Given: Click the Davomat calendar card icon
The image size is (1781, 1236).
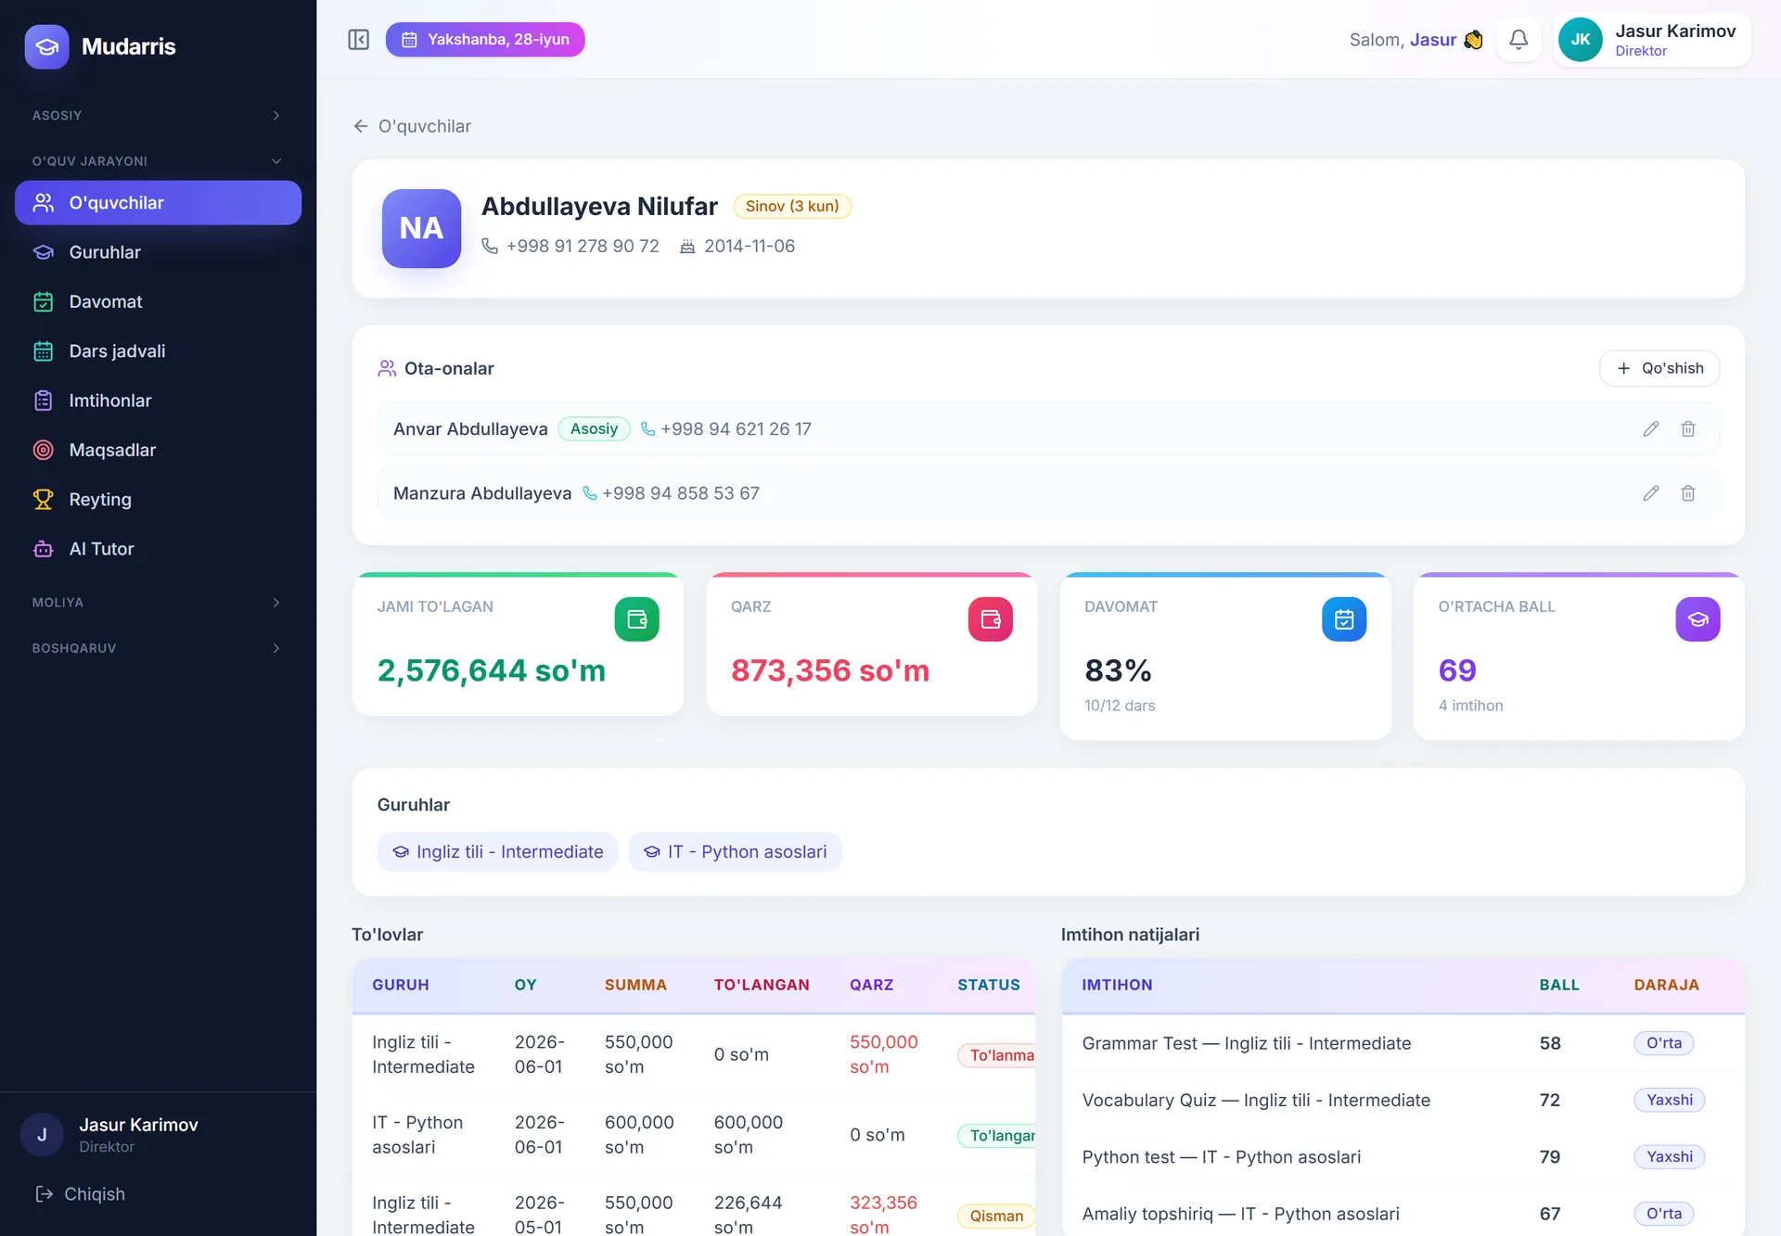Looking at the screenshot, I should pos(1343,619).
